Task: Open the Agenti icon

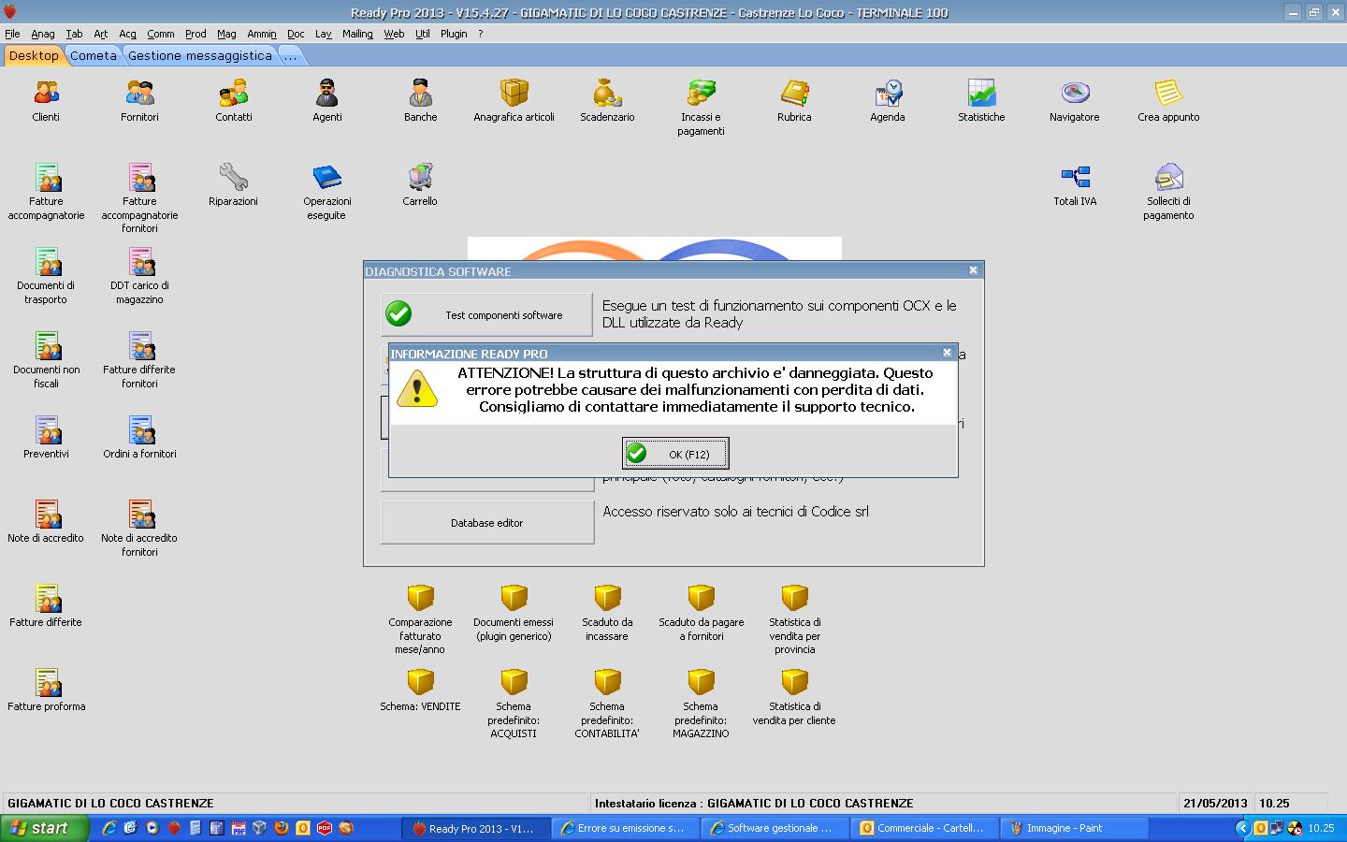Action: tap(326, 94)
